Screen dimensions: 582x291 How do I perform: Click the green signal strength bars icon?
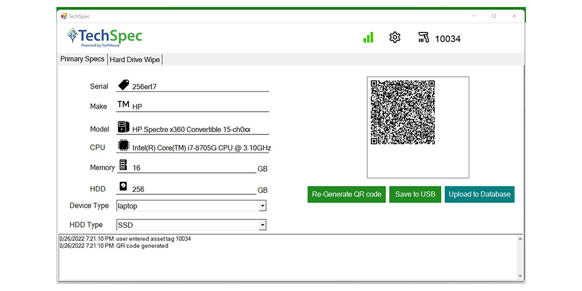coord(368,37)
